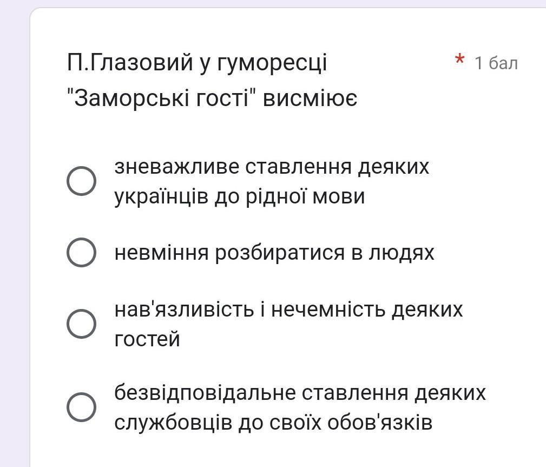Click the answer text "нав'язливість і нечемність деяких"
546x467 pixels.
(288, 310)
